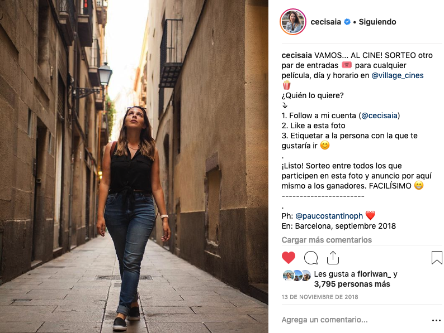Open the @cecisaia mention in the caption
The height and width of the screenshot is (333, 444).
[x=379, y=115]
